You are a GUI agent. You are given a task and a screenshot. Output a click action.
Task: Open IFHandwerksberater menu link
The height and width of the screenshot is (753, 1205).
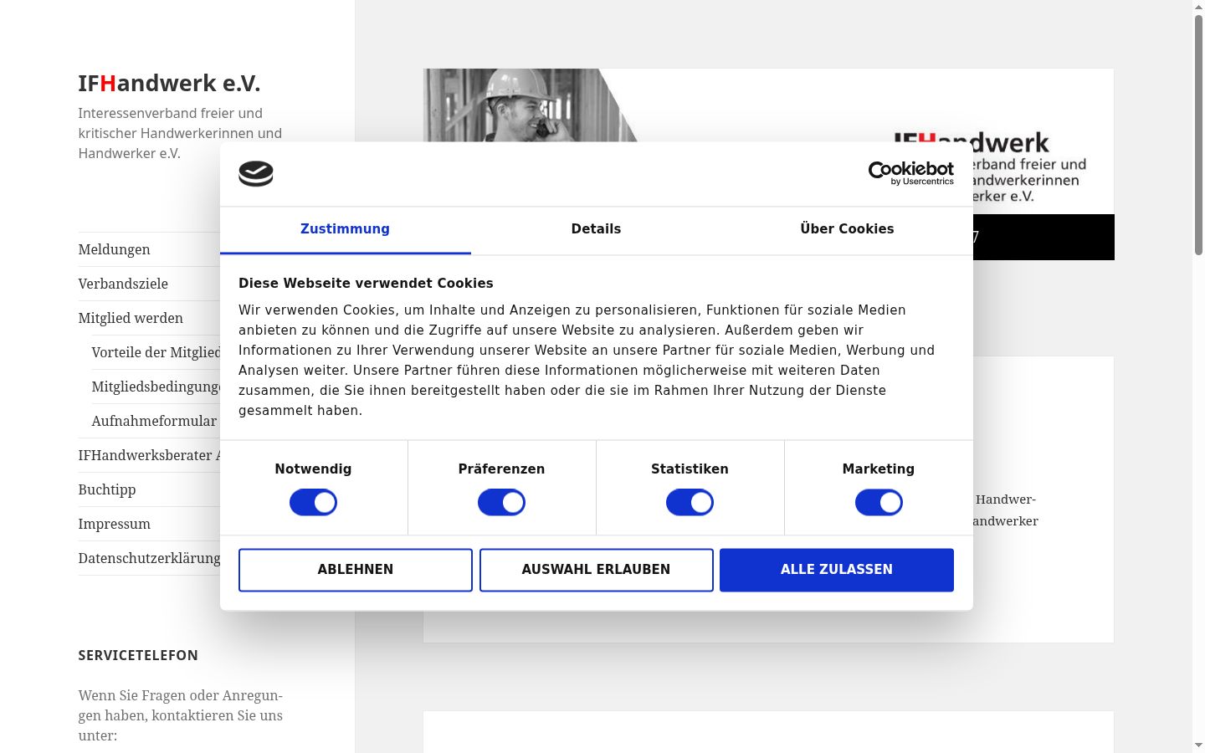[x=149, y=455]
